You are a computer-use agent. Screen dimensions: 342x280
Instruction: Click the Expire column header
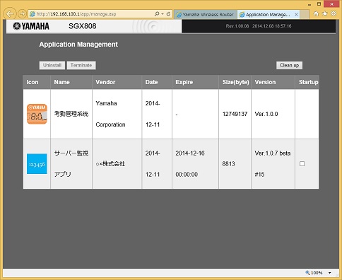[195, 82]
